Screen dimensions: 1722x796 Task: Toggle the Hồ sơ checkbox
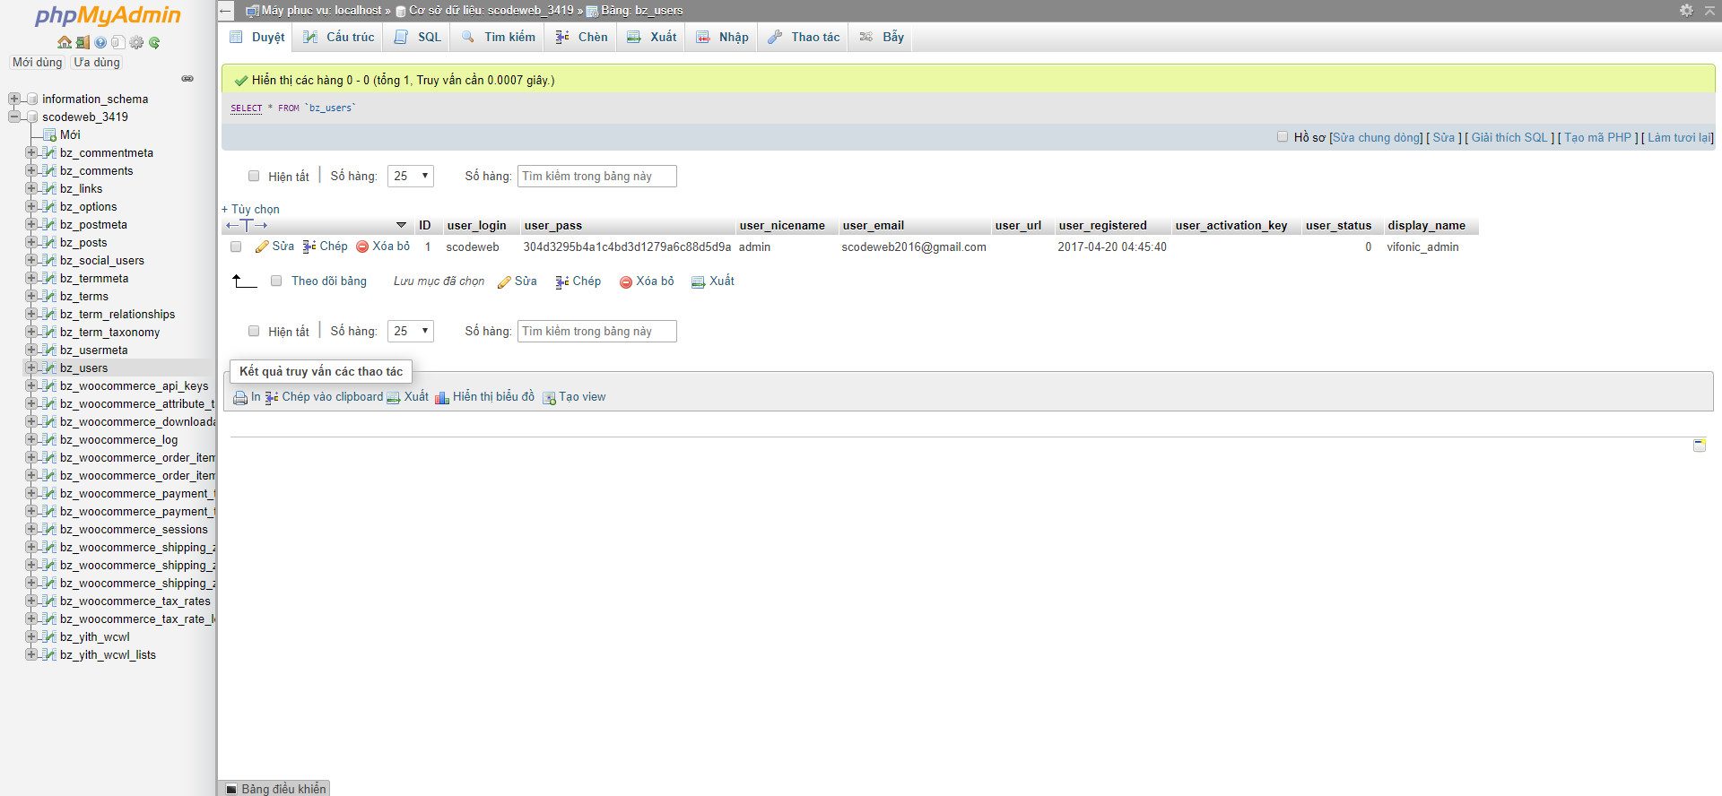1283,137
